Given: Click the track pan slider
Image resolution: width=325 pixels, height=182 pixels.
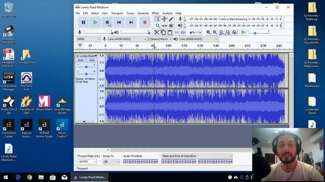Looking at the screenshot, I should click(x=86, y=74).
